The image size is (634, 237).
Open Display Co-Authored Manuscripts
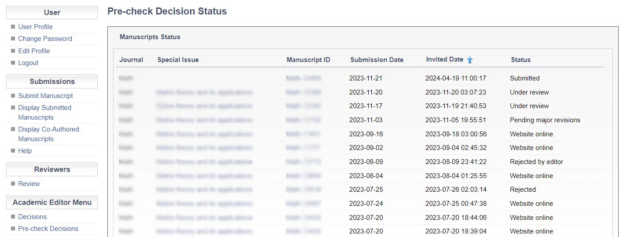[x=48, y=134]
